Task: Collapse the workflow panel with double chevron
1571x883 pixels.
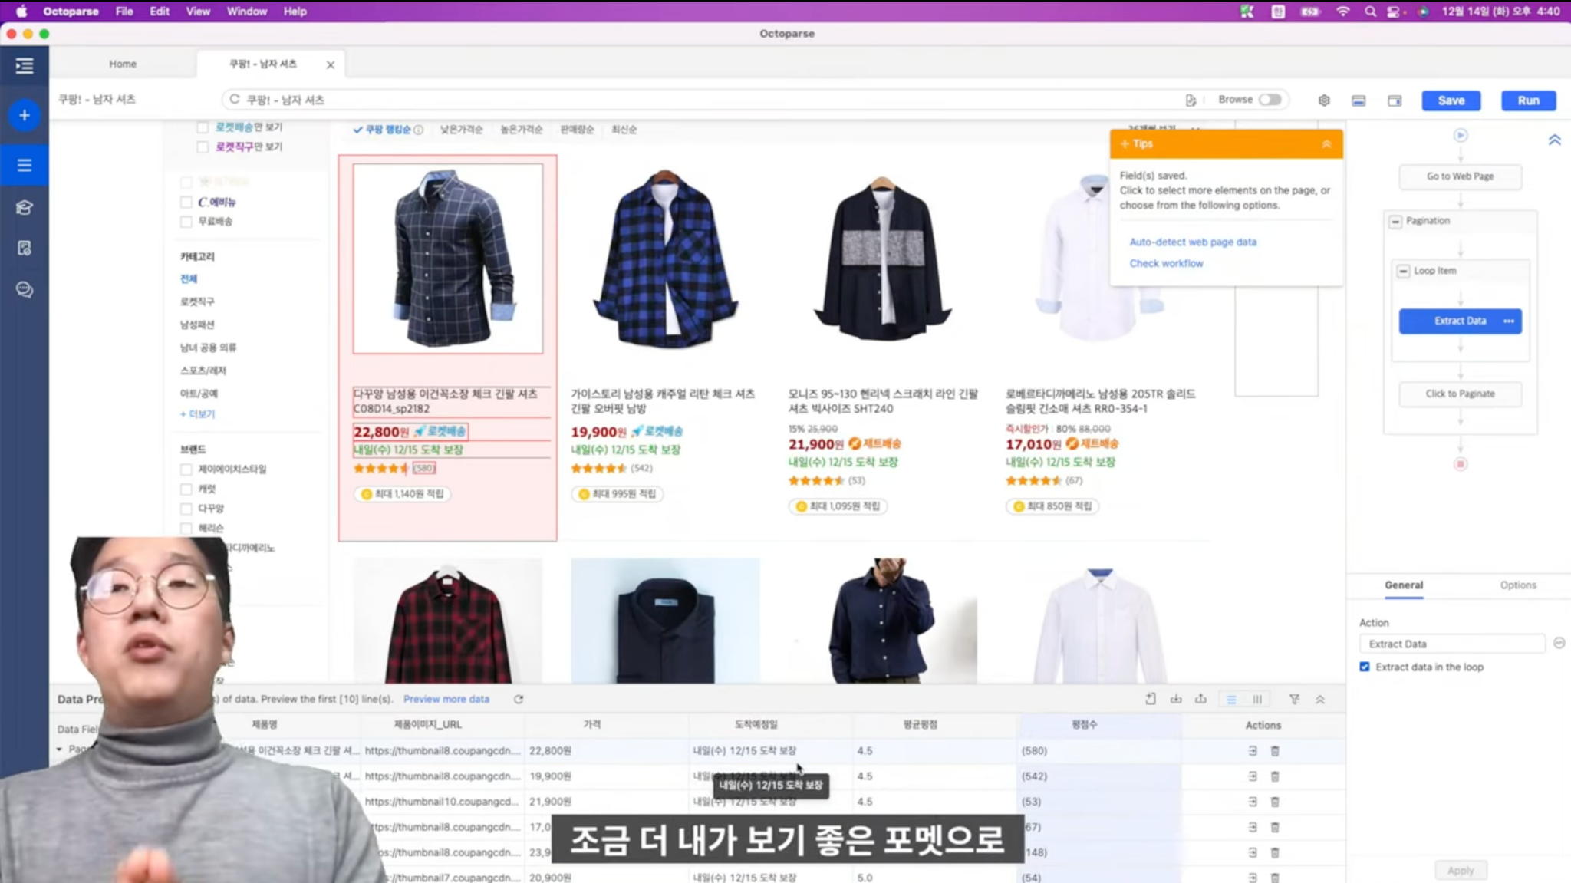Action: point(1554,140)
